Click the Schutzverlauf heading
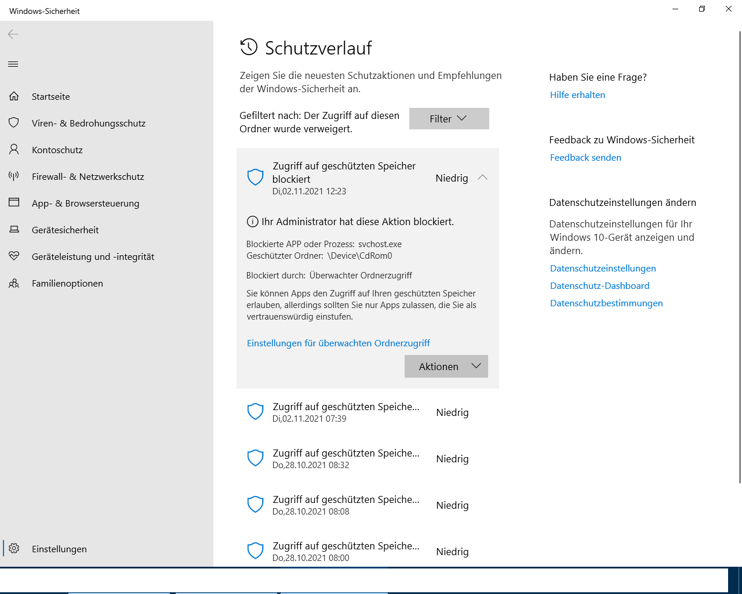The image size is (742, 594). [318, 48]
